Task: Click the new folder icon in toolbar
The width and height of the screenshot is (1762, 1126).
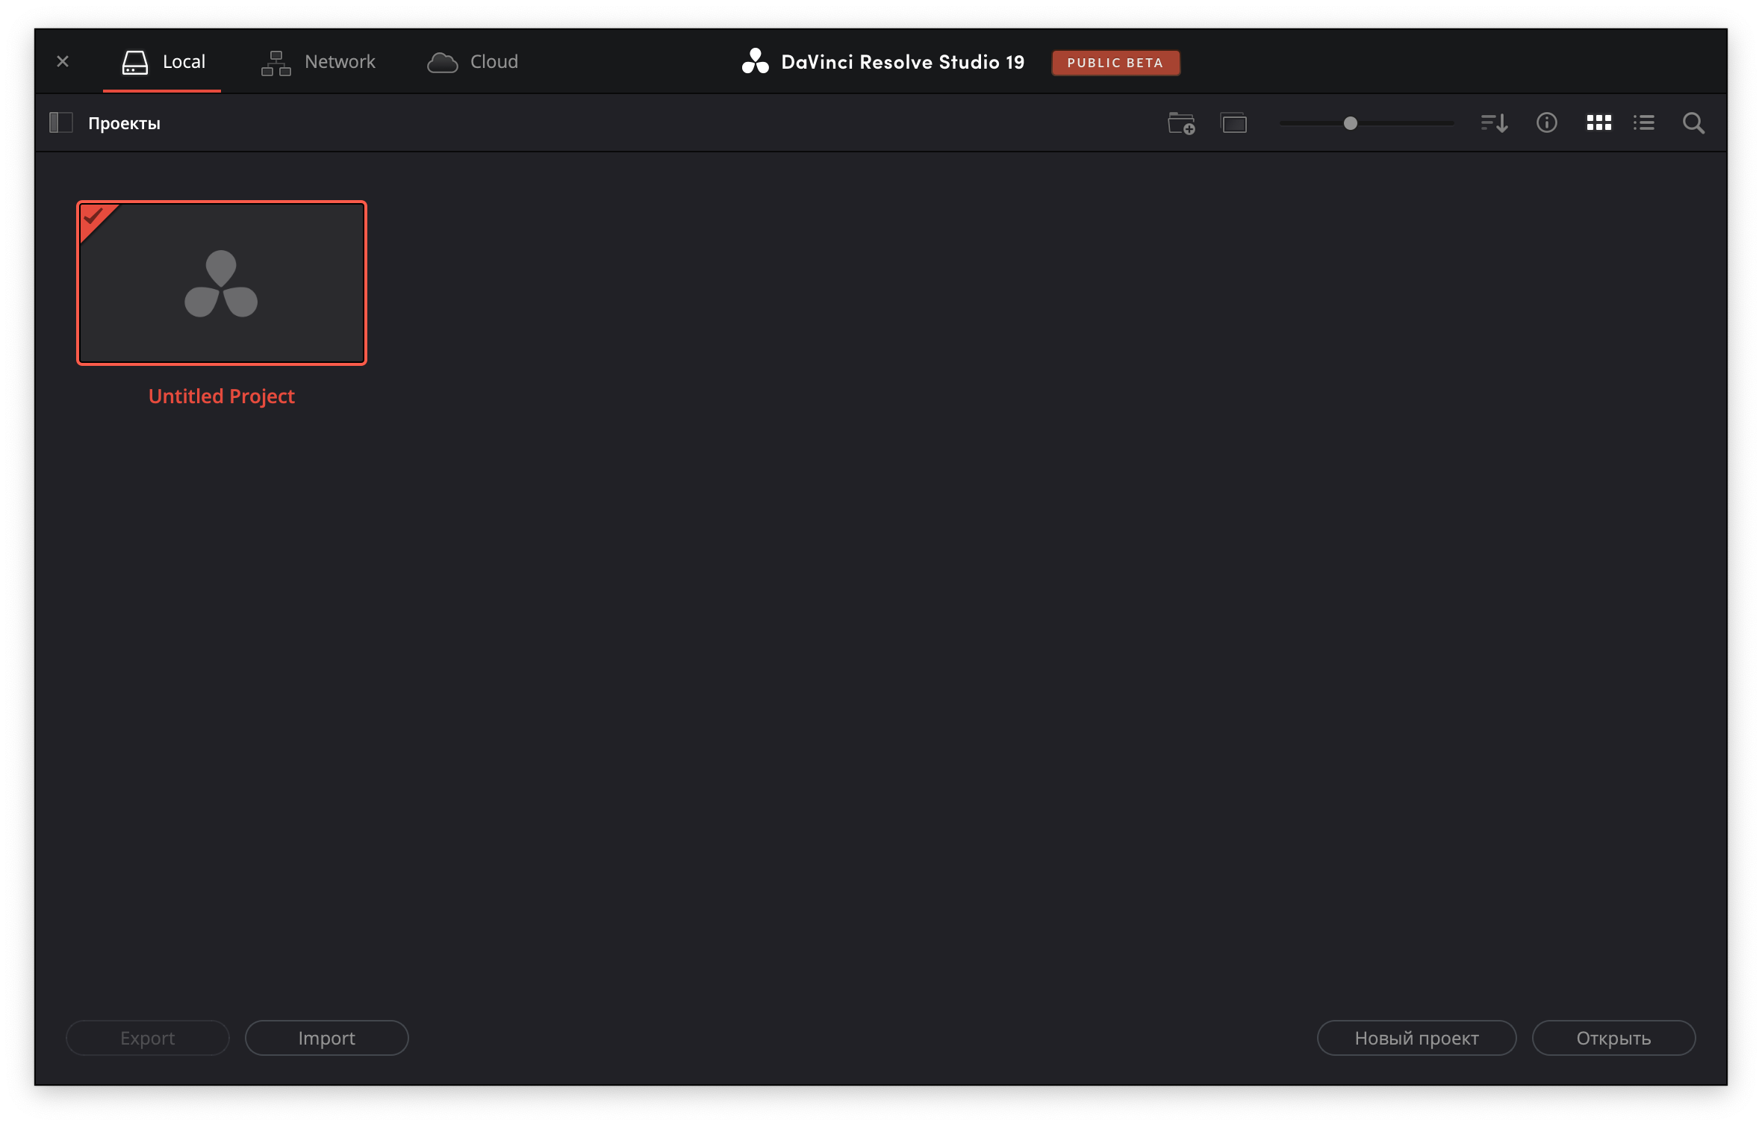Action: click(x=1181, y=123)
